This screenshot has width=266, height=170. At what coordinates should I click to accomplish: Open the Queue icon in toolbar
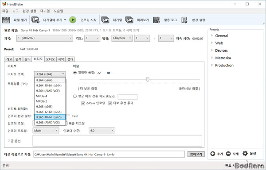tap(105, 20)
